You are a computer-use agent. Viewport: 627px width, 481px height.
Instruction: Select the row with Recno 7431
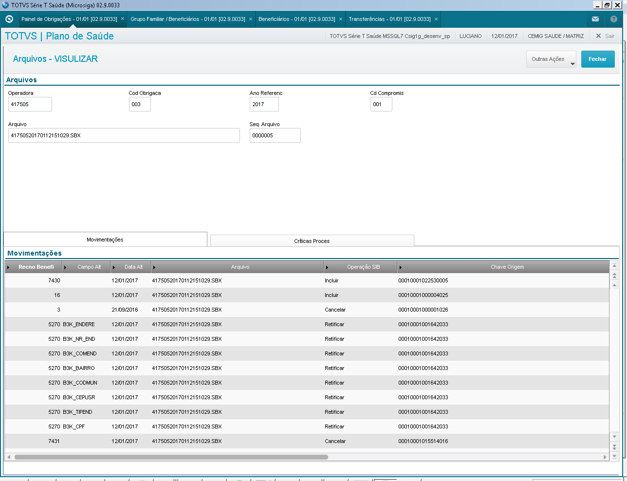click(307, 441)
